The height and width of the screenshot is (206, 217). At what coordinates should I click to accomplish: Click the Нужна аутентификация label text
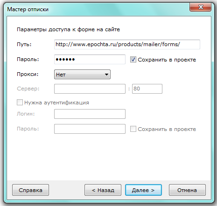56,103
